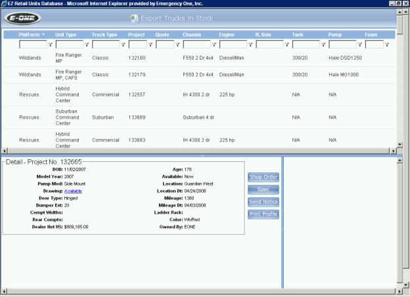Sort by R. Side column header
The image size is (410, 297).
point(263,35)
